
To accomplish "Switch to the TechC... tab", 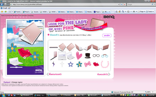I will [18, 12].
